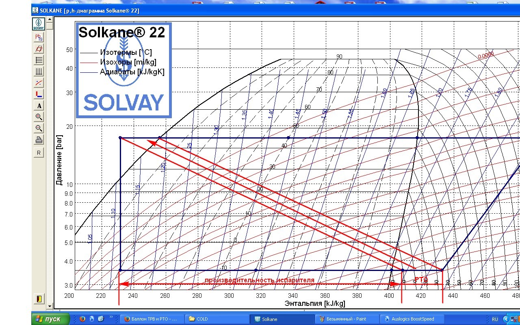Select the cycle parallelogram tool icon
Viewport: 520px width, 325px height.
click(x=39, y=49)
